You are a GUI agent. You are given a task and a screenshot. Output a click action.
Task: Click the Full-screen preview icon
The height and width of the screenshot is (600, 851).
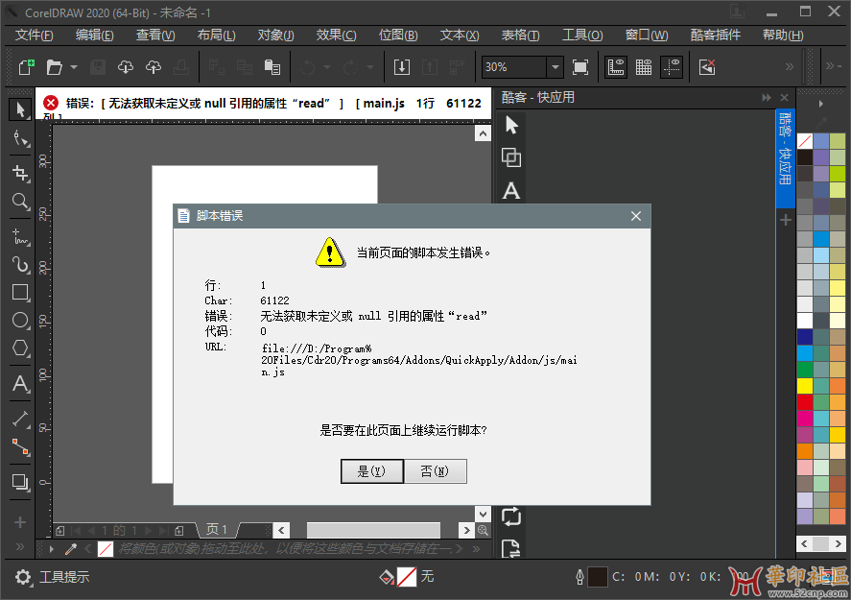(580, 67)
